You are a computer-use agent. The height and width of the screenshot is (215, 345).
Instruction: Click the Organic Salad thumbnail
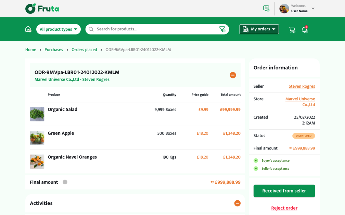click(x=37, y=114)
